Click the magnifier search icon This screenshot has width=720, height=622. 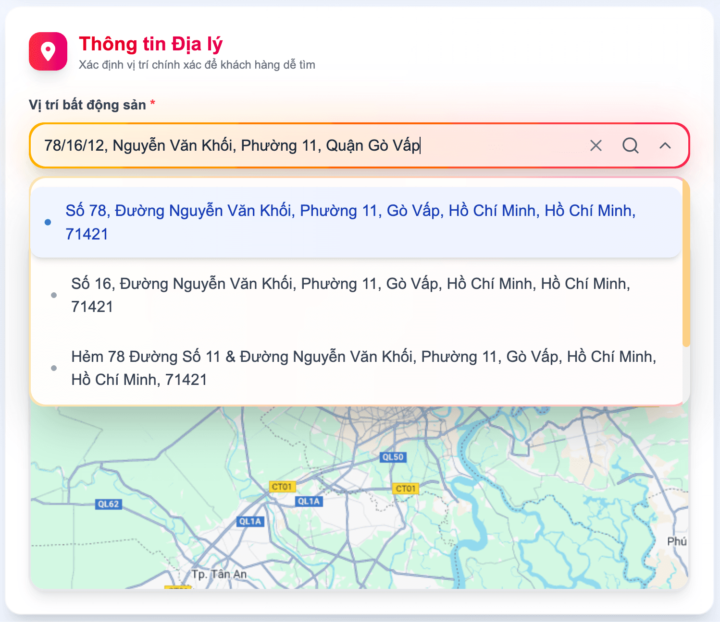click(x=630, y=145)
